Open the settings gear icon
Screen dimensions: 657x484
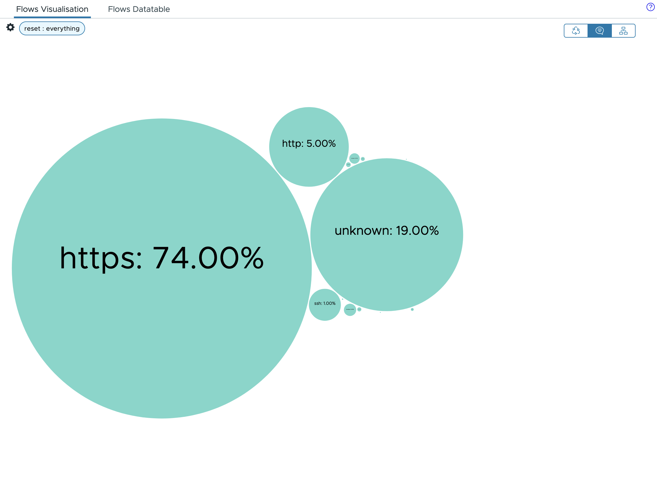coord(10,27)
